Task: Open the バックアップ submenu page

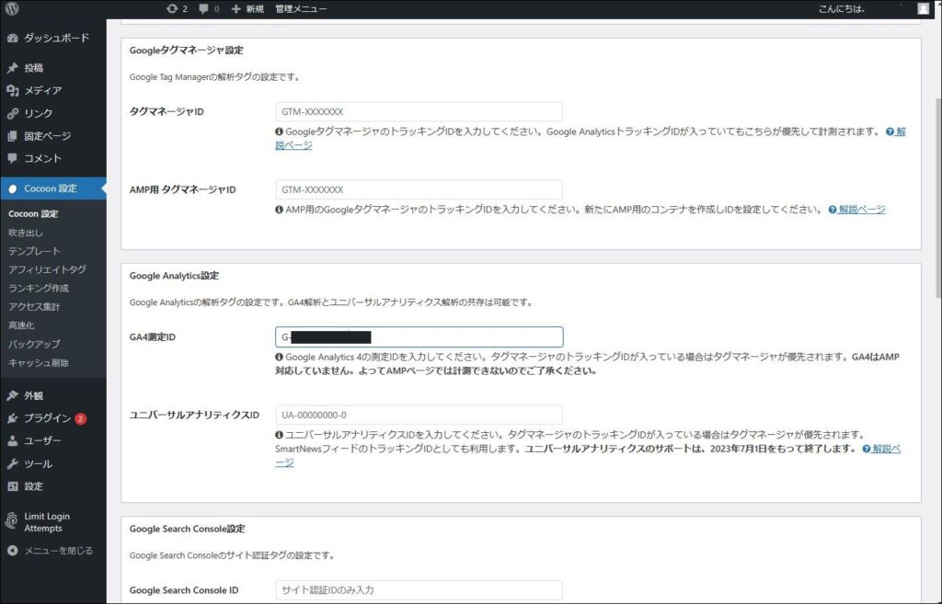Action: click(x=34, y=344)
